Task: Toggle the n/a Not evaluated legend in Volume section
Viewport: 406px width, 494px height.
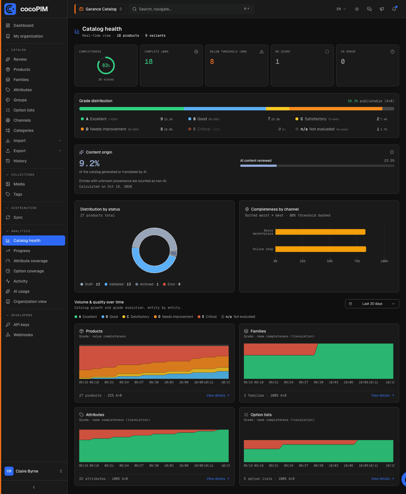Action: 238,317
